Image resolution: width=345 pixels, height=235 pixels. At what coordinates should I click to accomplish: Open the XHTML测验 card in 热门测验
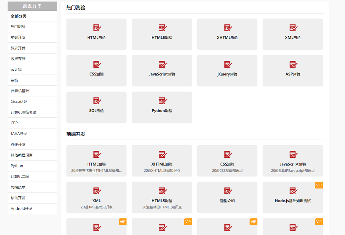227,34
